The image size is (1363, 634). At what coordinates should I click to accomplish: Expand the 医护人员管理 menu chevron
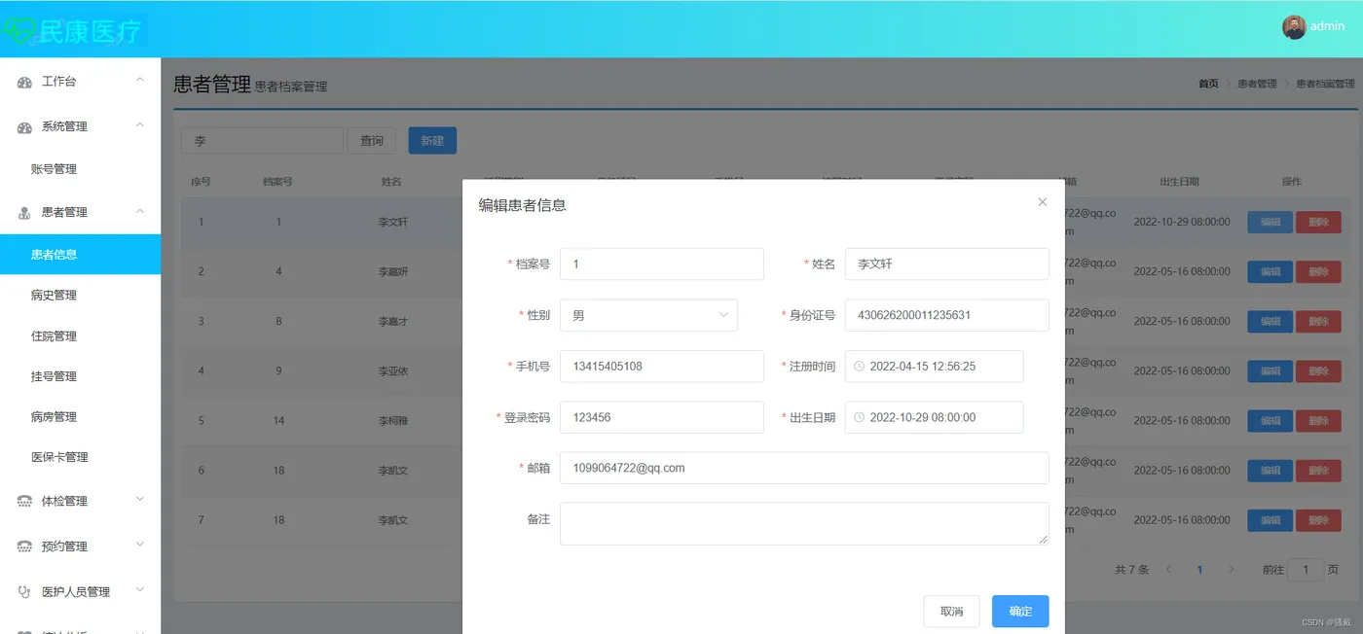tap(140, 589)
